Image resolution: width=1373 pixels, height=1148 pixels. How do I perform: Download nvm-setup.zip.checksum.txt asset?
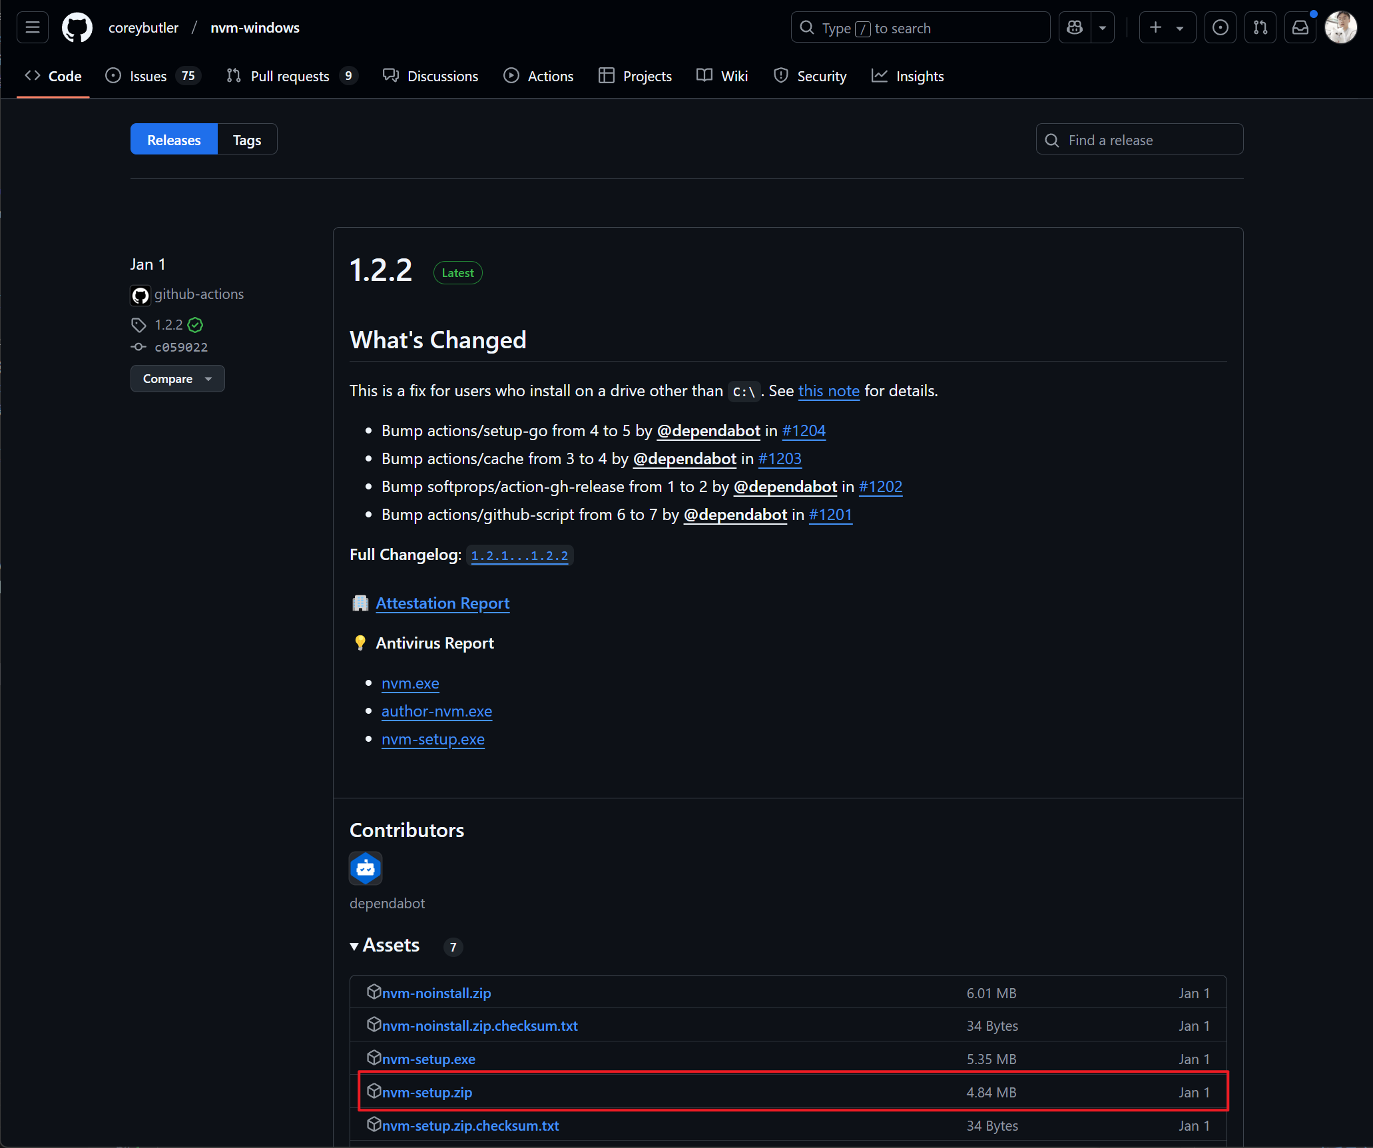click(470, 1126)
